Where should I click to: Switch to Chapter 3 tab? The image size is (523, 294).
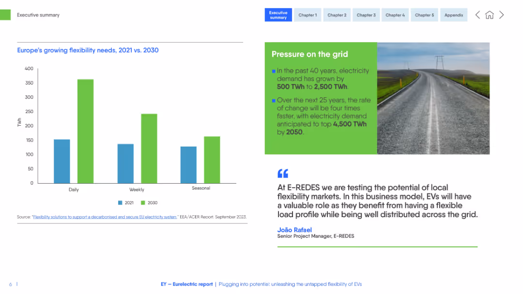[366, 15]
